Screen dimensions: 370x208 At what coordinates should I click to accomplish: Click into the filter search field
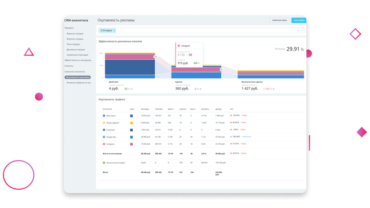tap(205, 30)
